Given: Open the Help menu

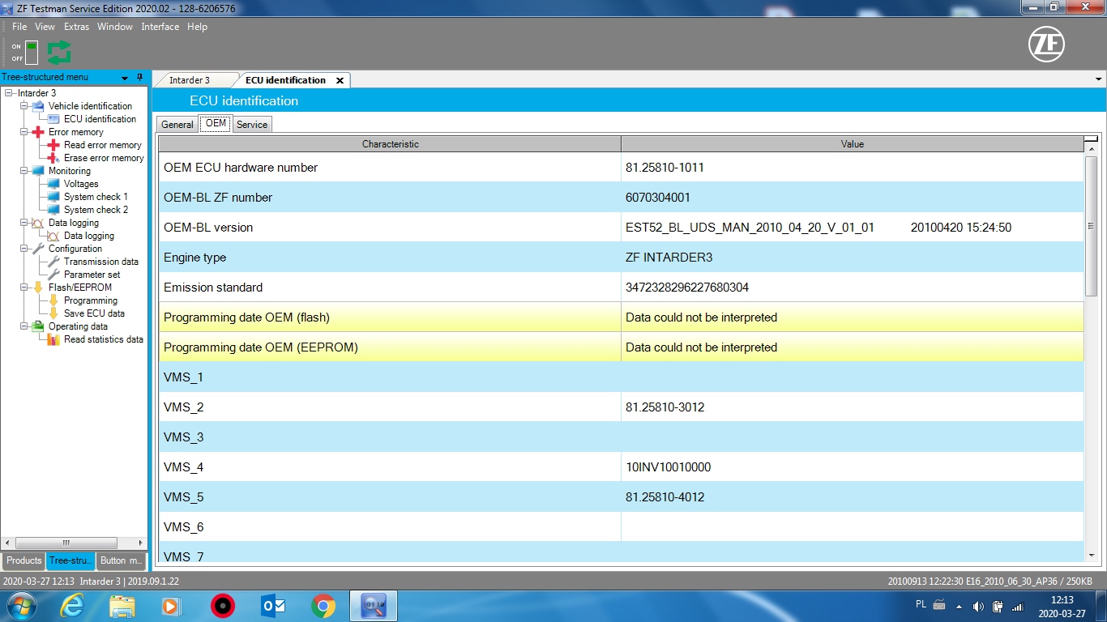Looking at the screenshot, I should click(198, 27).
